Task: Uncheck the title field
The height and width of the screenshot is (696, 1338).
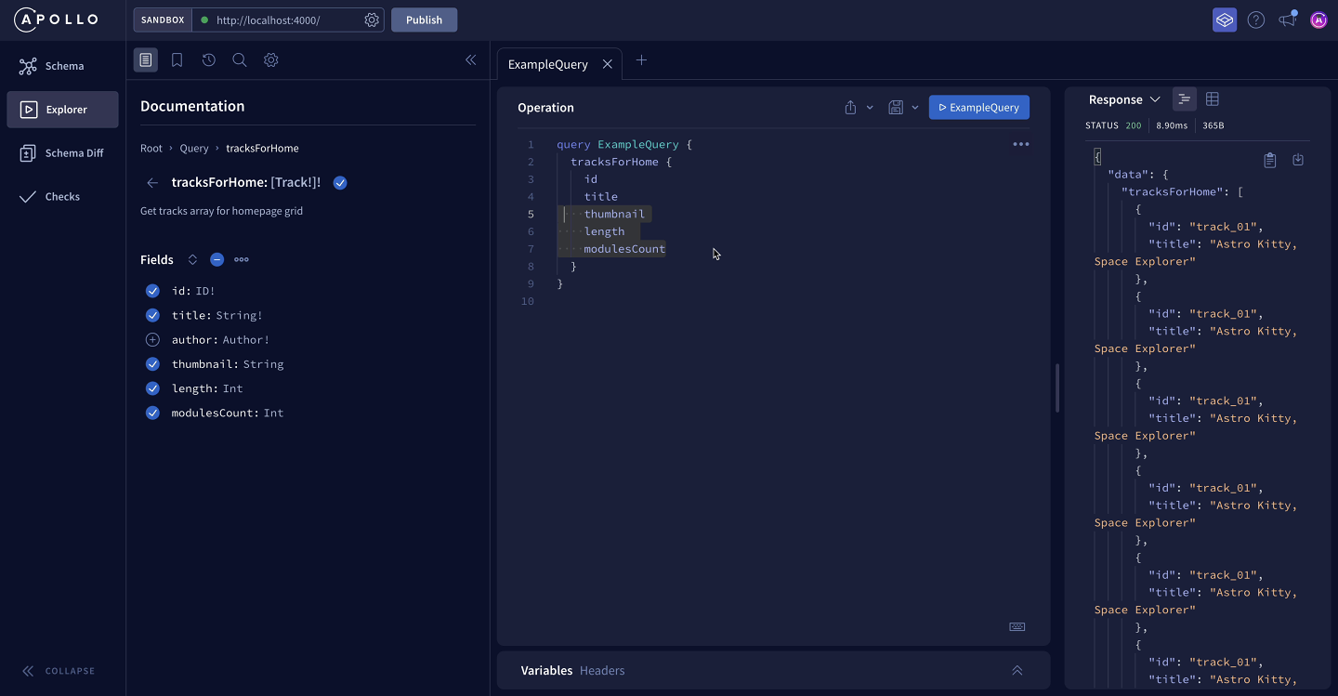Action: tap(153, 315)
